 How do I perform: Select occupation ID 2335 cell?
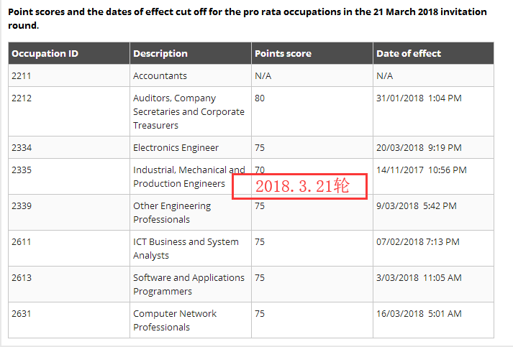[22, 170]
